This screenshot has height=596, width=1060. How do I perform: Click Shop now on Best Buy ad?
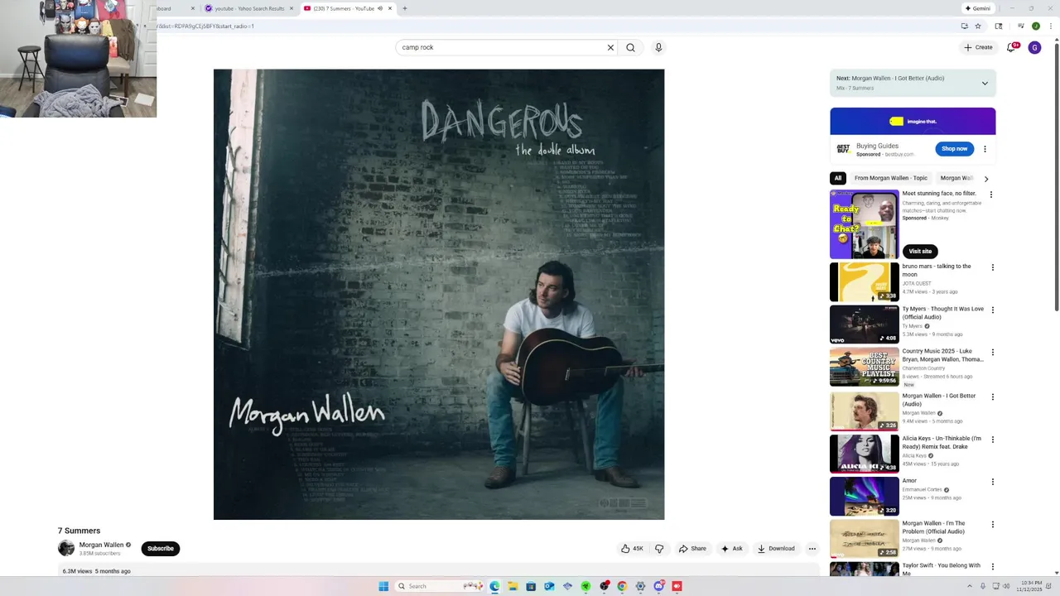coord(955,149)
